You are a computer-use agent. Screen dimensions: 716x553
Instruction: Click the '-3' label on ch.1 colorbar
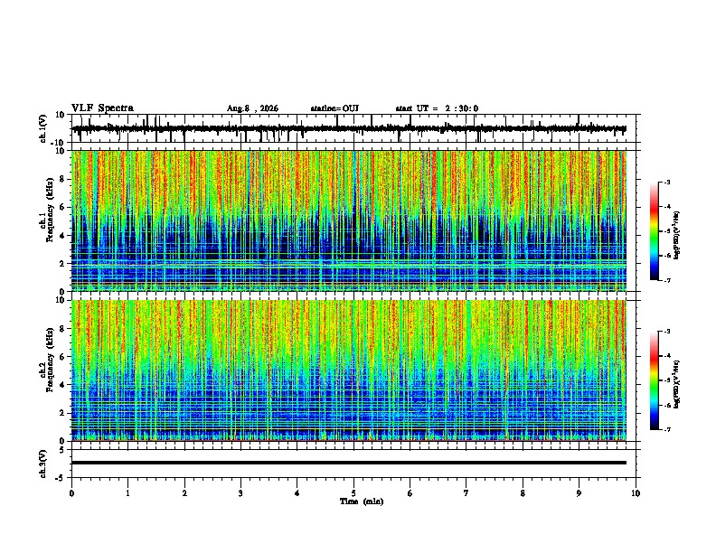(x=666, y=183)
